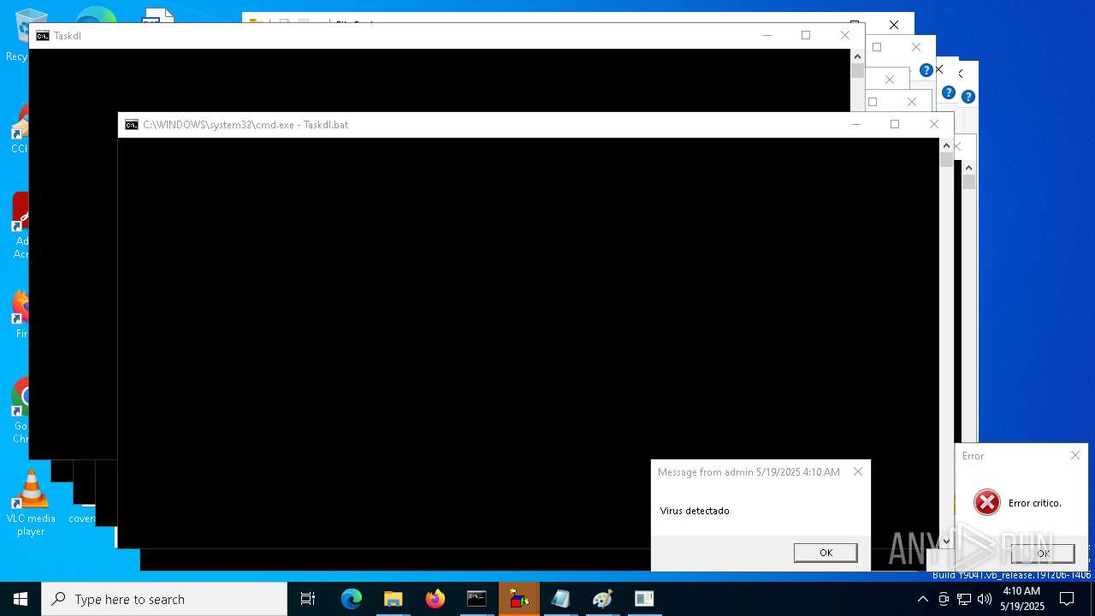Open network status tray icon
1095x616 pixels.
(x=964, y=599)
